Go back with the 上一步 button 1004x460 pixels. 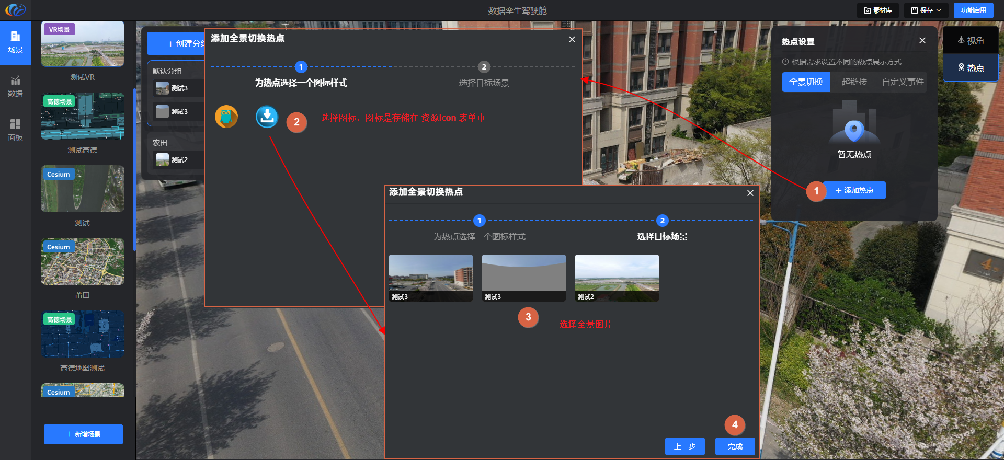[x=684, y=446]
